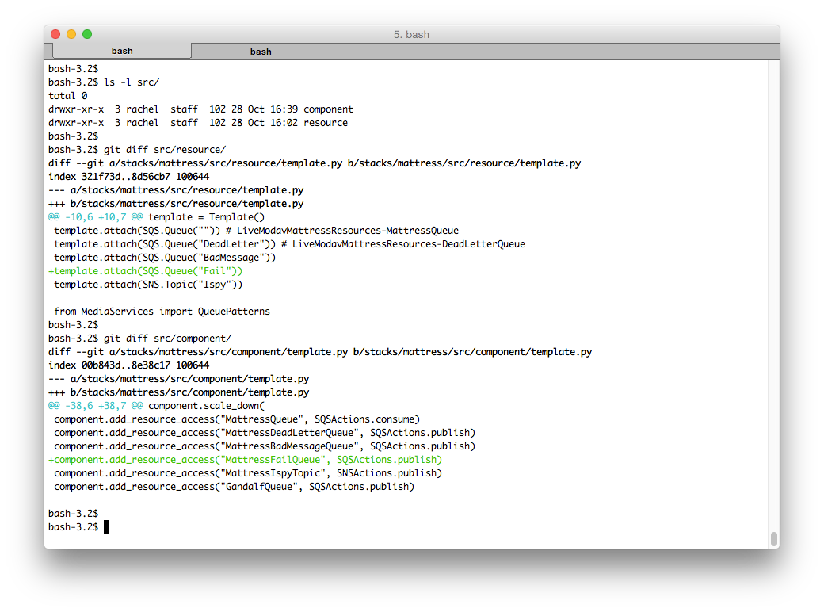Viewport: 824px width, 612px height.
Task: Click the "resource" directory listing row
Action: click(197, 123)
